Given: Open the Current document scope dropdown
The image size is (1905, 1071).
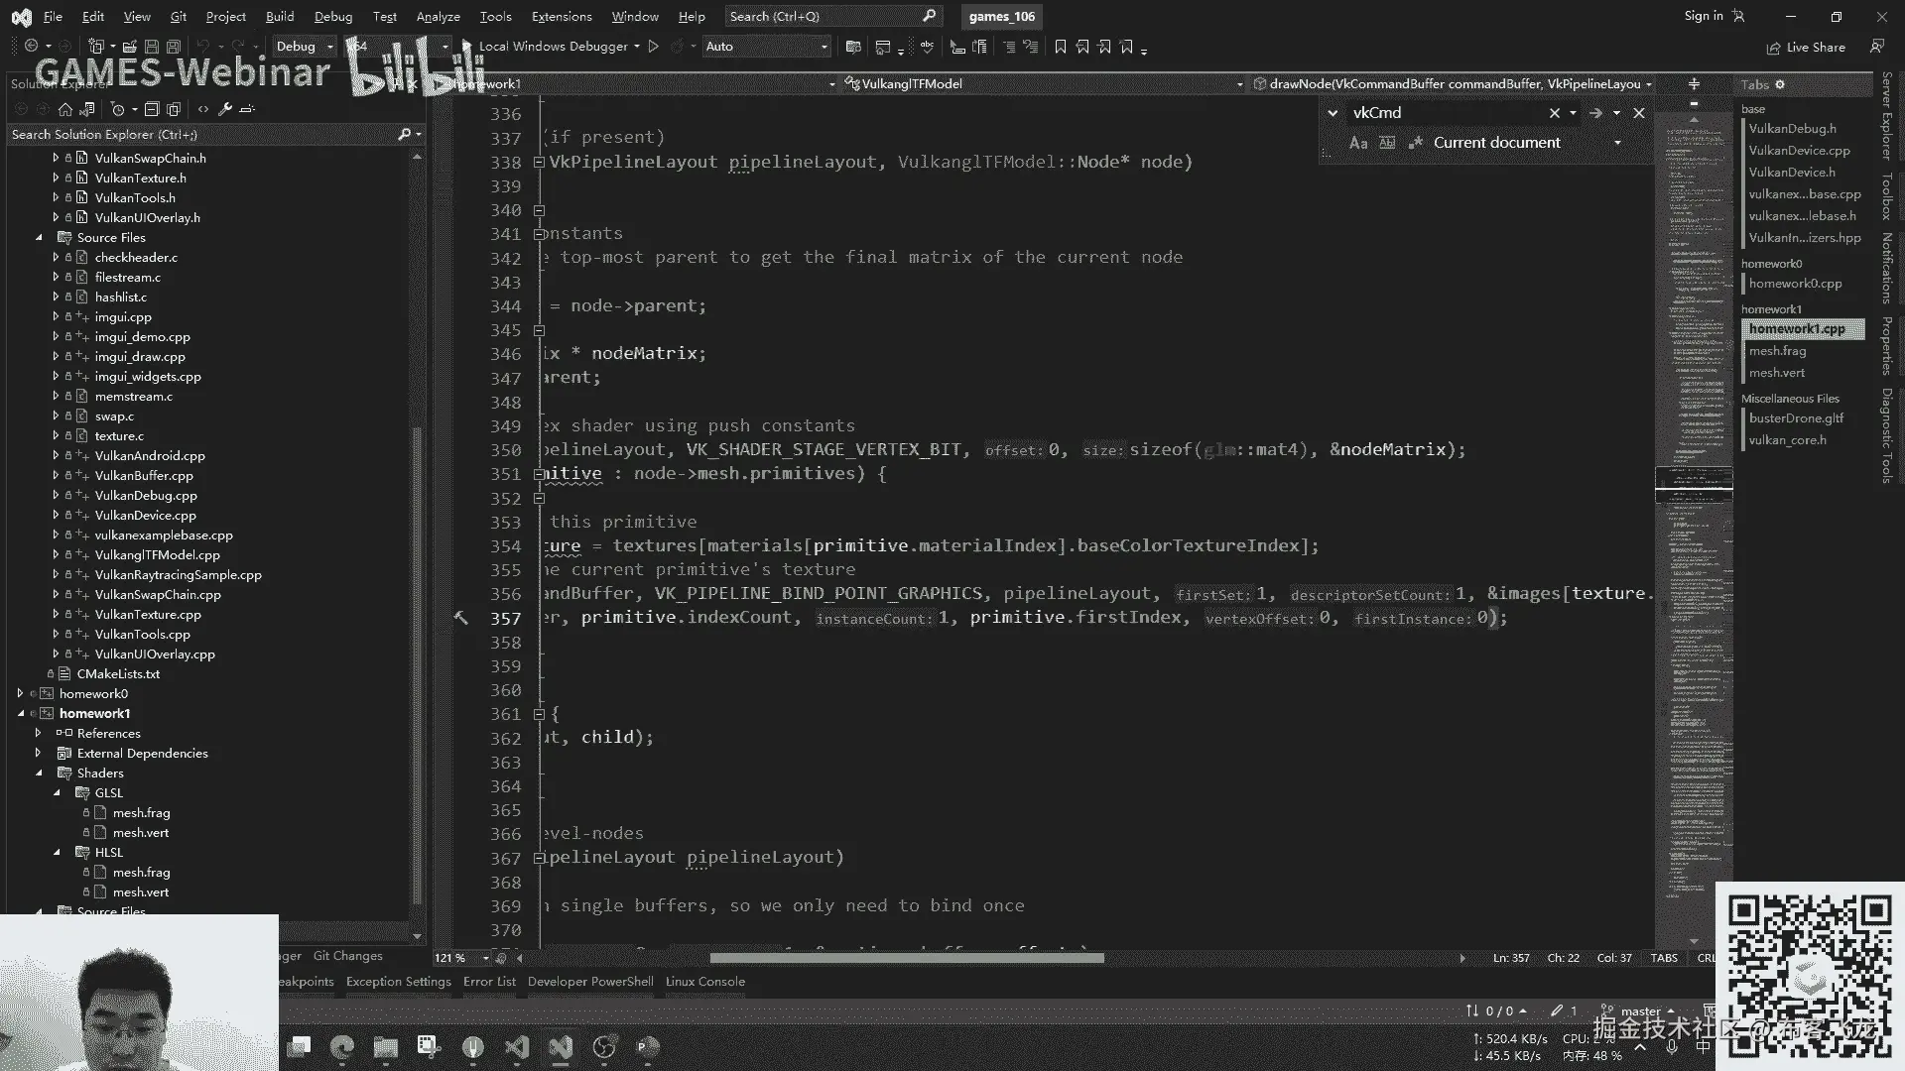Looking at the screenshot, I should [1617, 143].
